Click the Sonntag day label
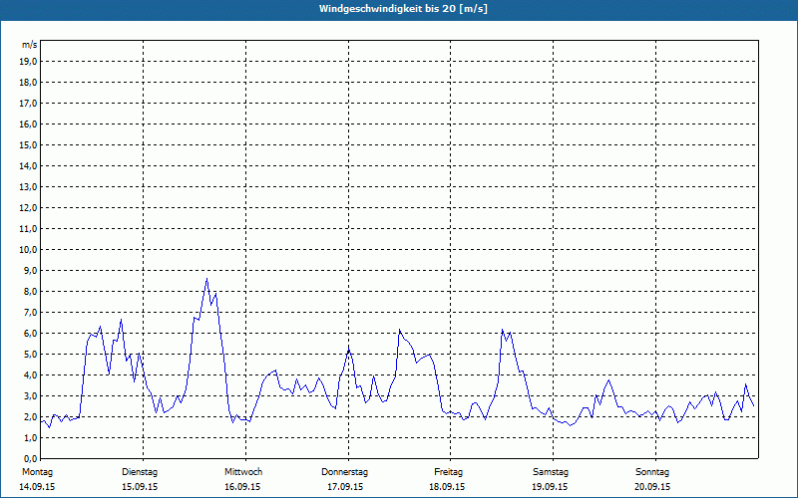The width and height of the screenshot is (798, 498). click(652, 472)
